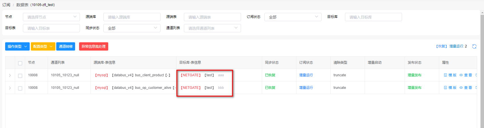
Task: Click the 源端库 input field
Action: (132, 17)
